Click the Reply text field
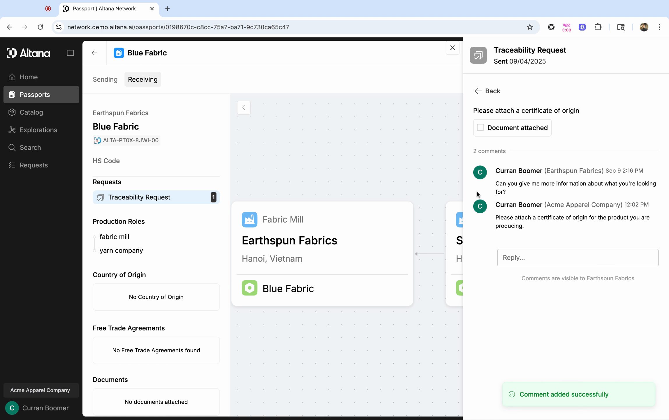This screenshot has width=669, height=420. tap(578, 258)
